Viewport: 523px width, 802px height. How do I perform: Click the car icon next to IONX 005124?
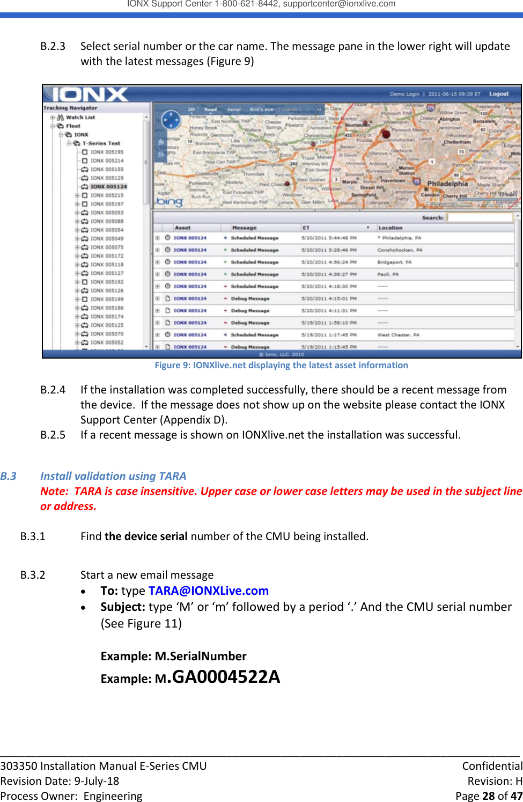85,187
